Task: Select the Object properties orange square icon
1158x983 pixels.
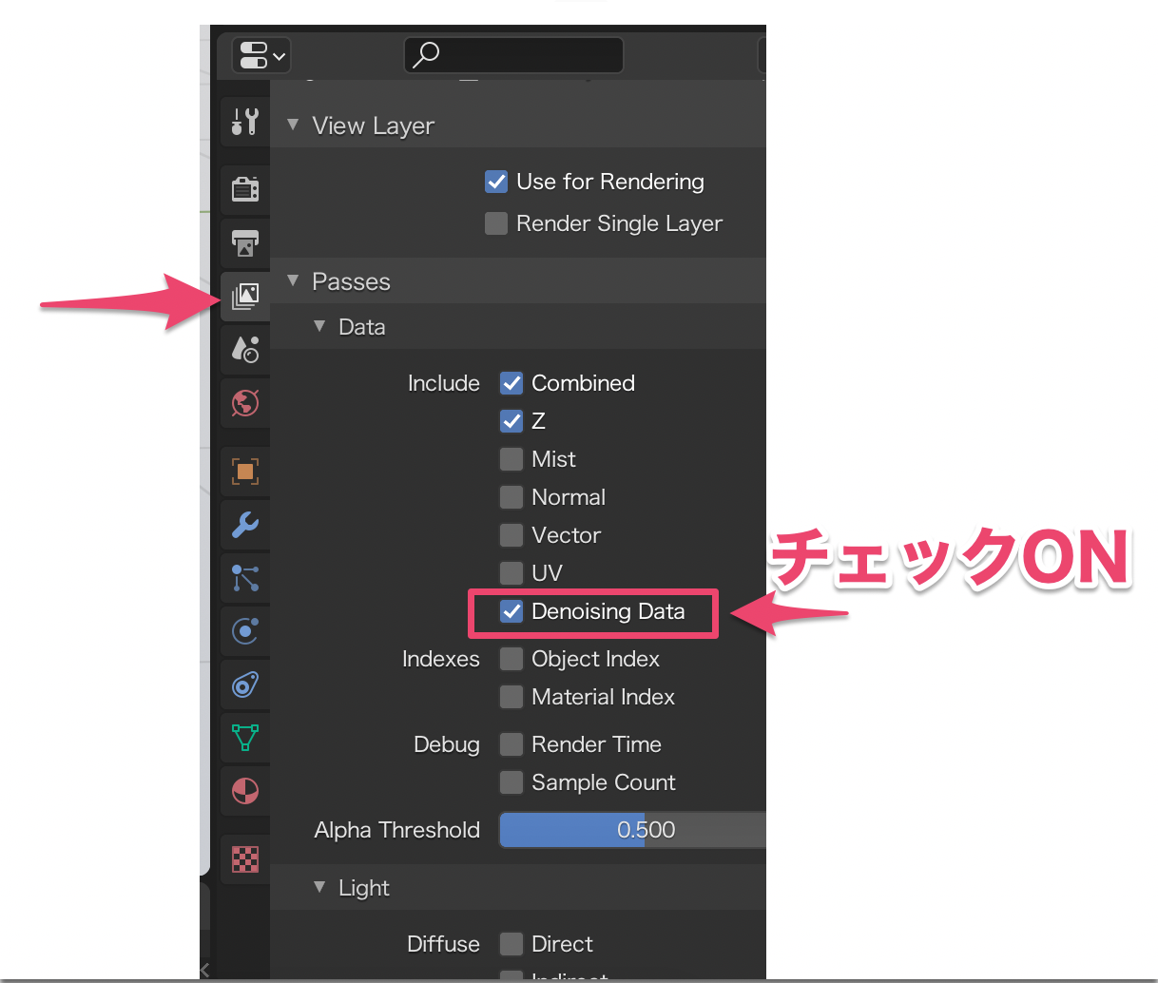Action: click(x=244, y=472)
